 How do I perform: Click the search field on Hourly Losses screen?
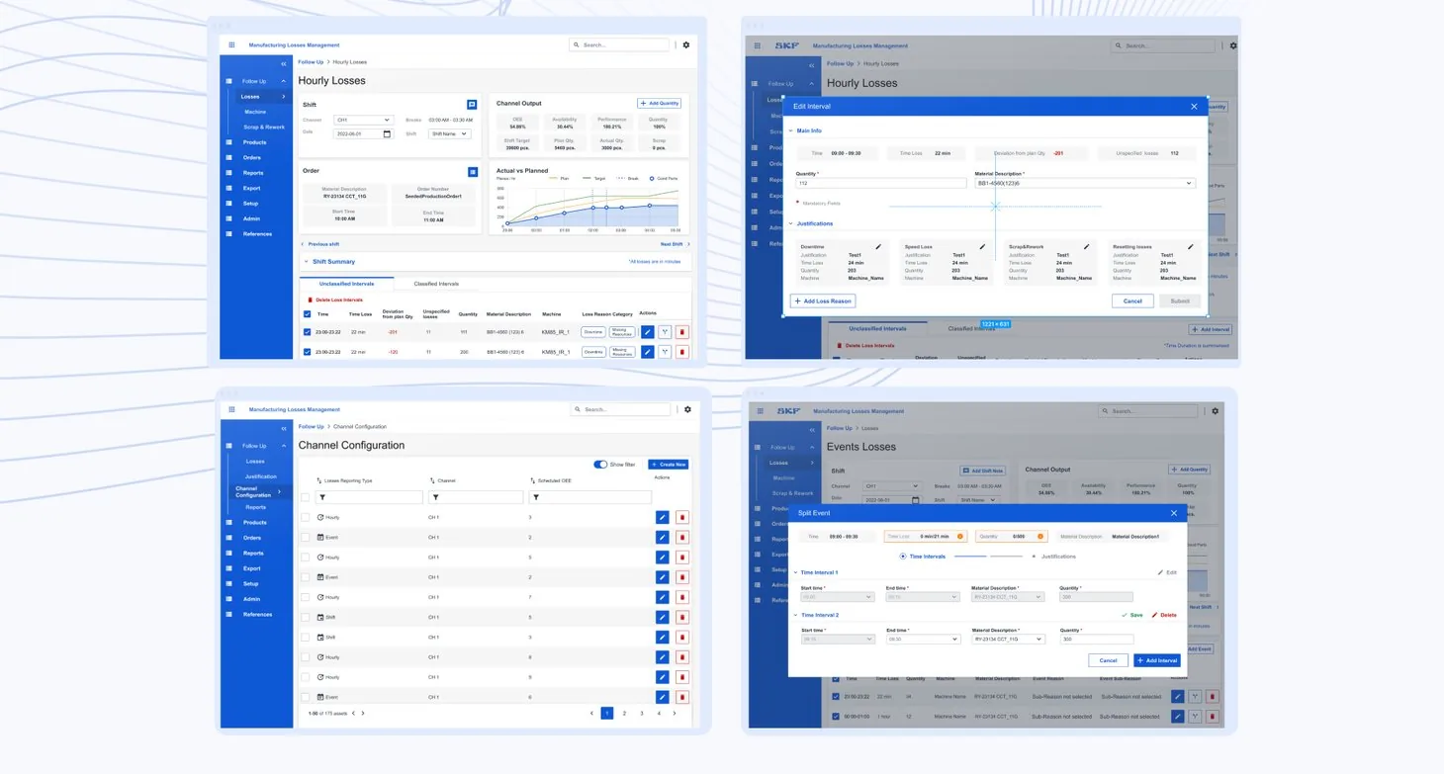click(620, 44)
